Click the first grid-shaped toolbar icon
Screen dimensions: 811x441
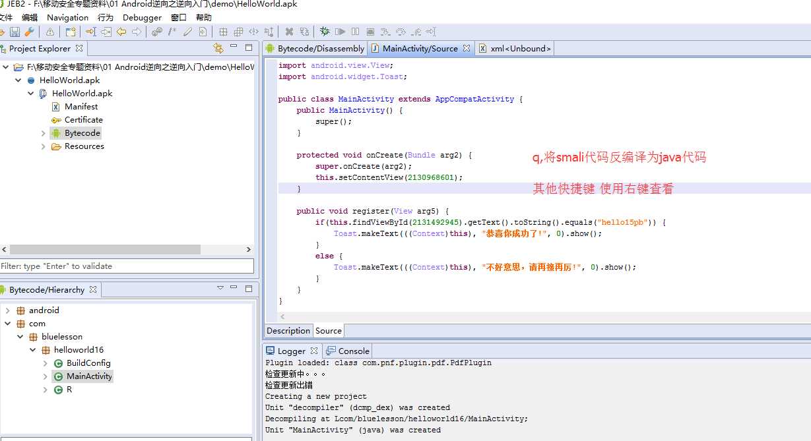224,32
